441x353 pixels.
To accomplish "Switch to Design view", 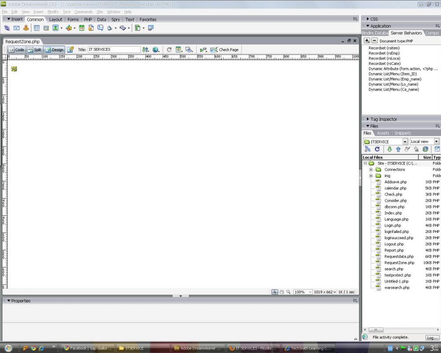I will click(54, 50).
